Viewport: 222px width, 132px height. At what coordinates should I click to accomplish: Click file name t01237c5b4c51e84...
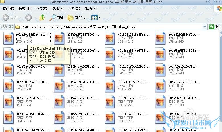point(83,130)
